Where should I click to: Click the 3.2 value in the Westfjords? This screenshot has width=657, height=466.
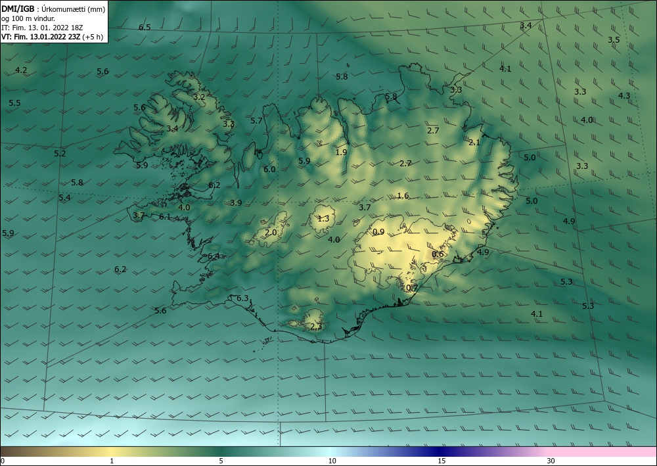[199, 97]
